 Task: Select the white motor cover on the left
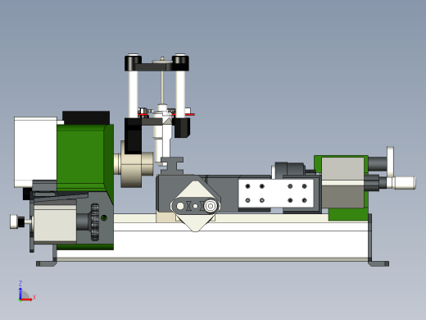point(35,152)
